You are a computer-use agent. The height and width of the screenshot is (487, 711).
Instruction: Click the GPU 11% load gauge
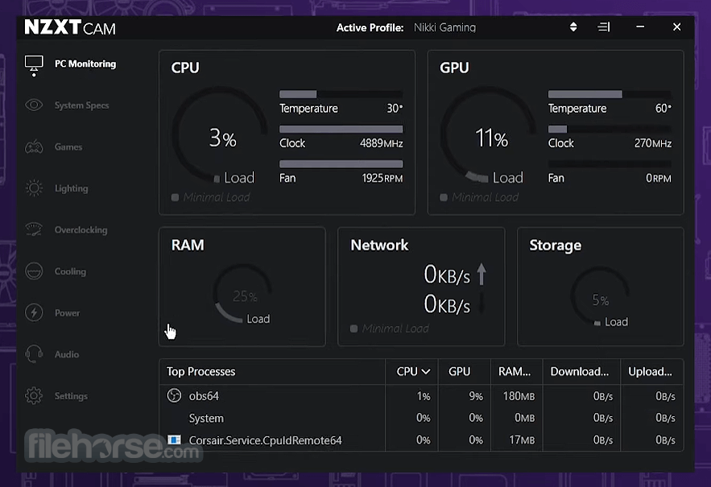489,135
